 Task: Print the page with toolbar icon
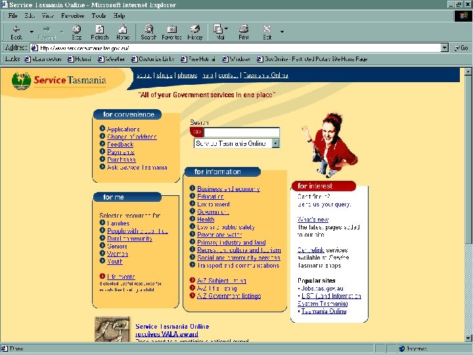coord(244,32)
